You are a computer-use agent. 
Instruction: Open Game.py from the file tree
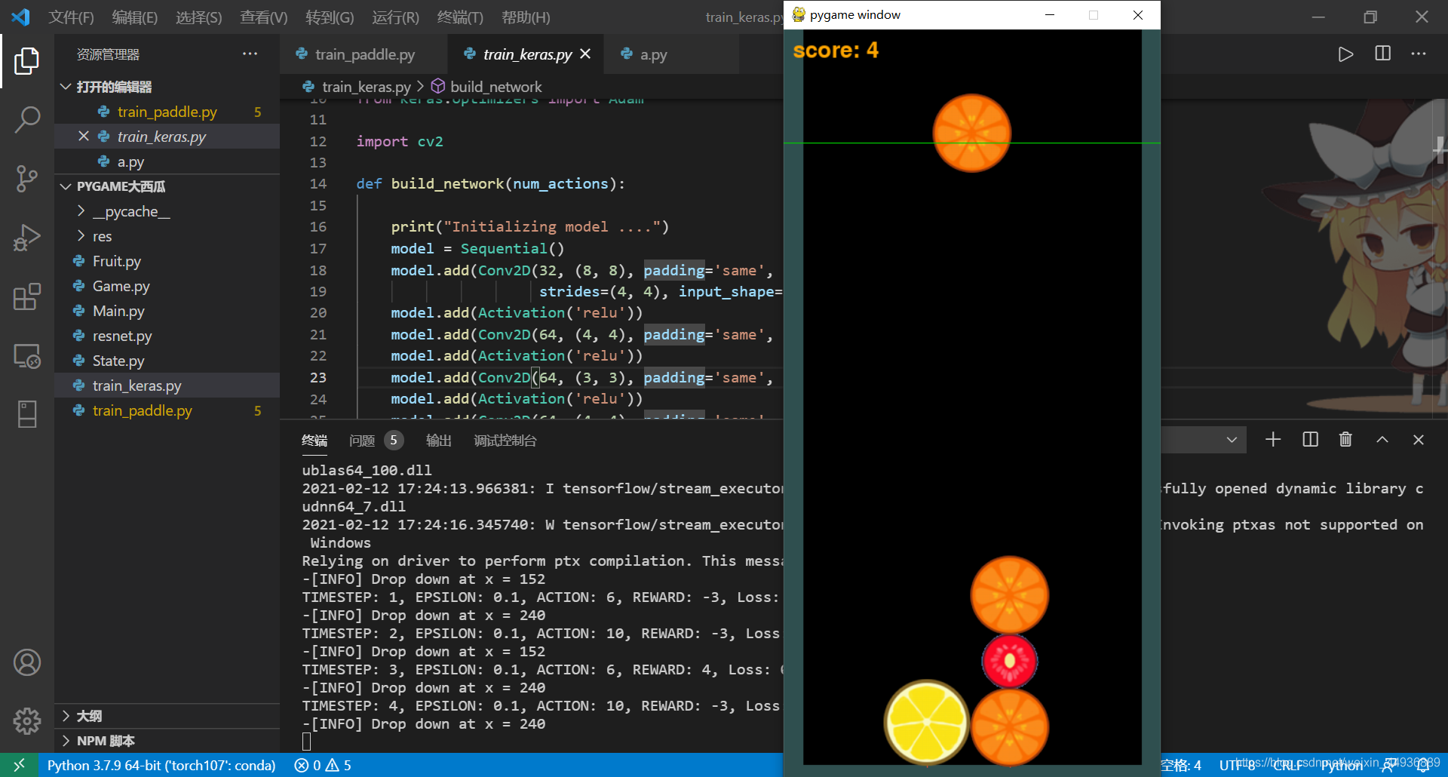pos(121,286)
